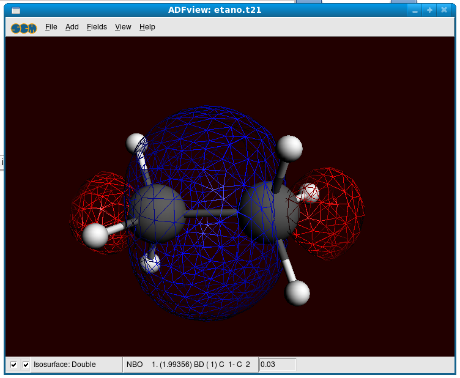Viewport: 460px width, 378px height.
Task: Click the 0.03 isovalue input field
Action: (278, 365)
